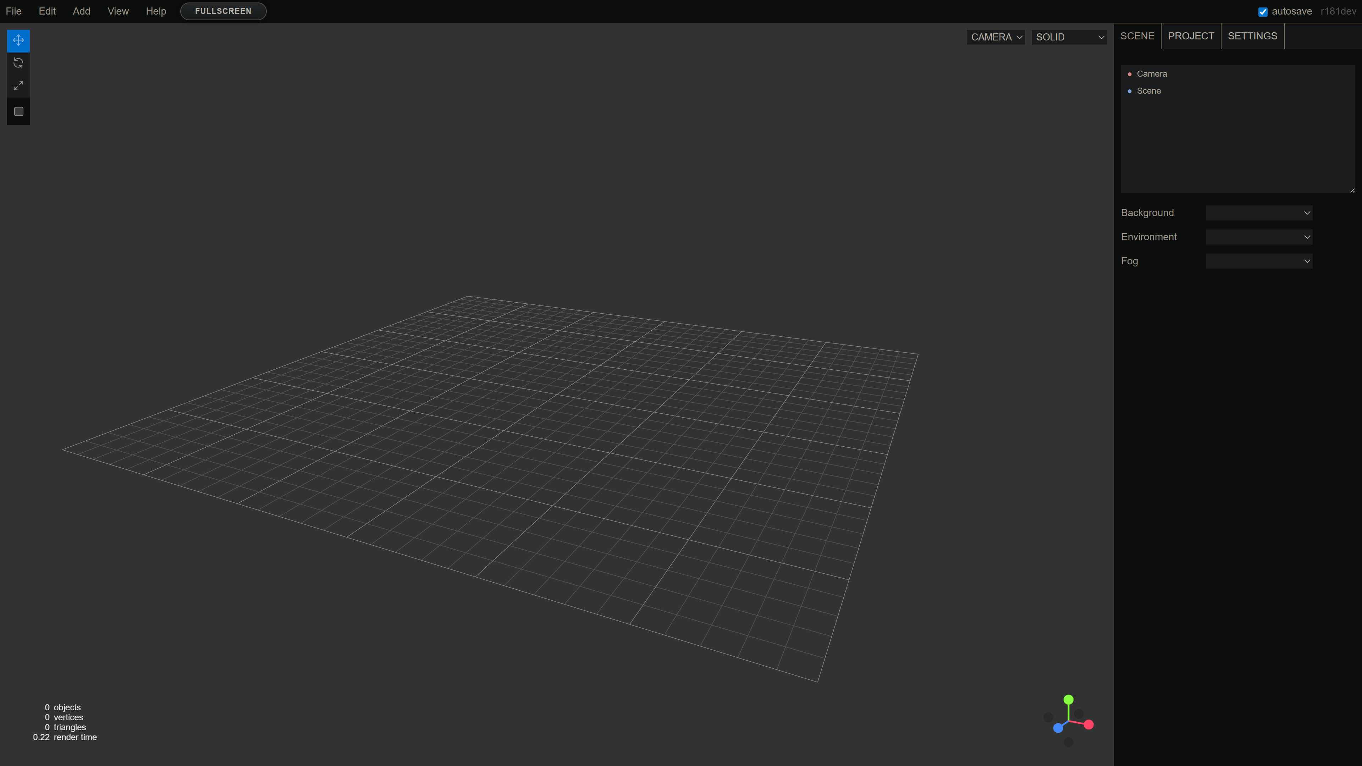This screenshot has width=1362, height=766.
Task: Open the Fog dropdown
Action: coord(1259,261)
